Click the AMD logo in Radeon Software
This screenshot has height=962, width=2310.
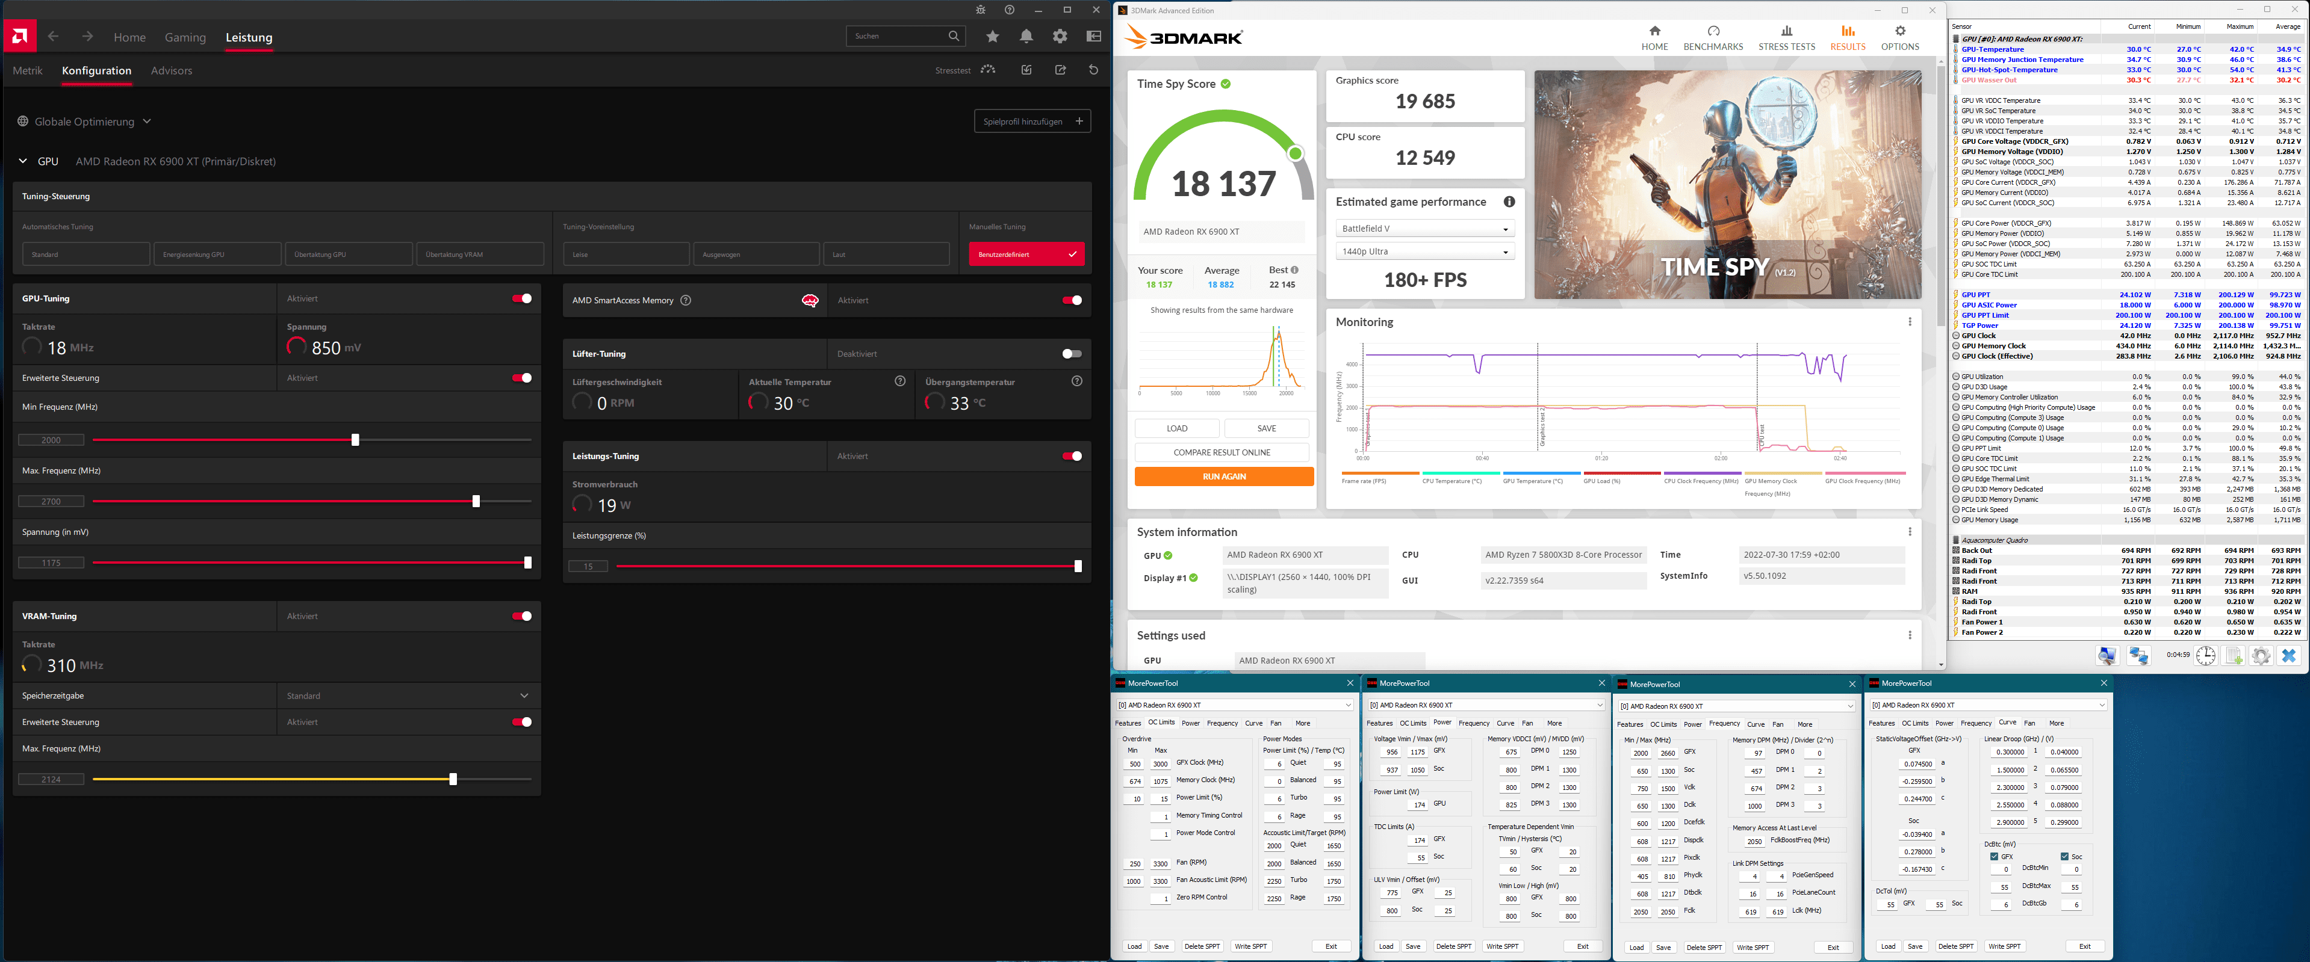[20, 36]
